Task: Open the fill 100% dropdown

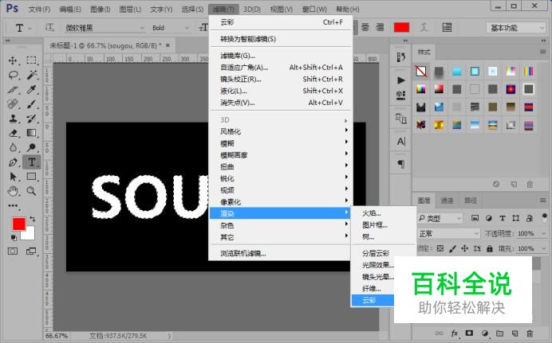Action: [543, 248]
